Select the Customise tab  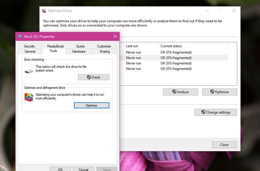coord(104,46)
